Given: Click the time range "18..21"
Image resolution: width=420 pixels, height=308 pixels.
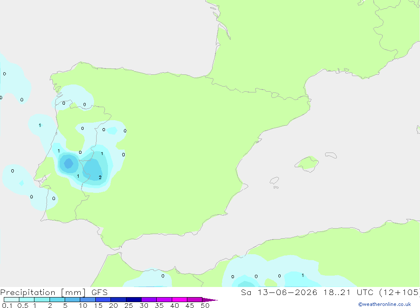Looking at the screenshot, I should (337, 292).
